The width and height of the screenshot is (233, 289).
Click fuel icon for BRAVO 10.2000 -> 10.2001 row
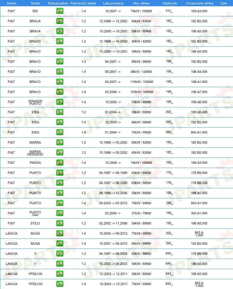point(60,51)
